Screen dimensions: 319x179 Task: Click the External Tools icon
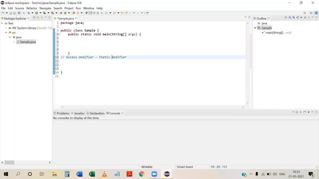pyautogui.click(x=52, y=13)
